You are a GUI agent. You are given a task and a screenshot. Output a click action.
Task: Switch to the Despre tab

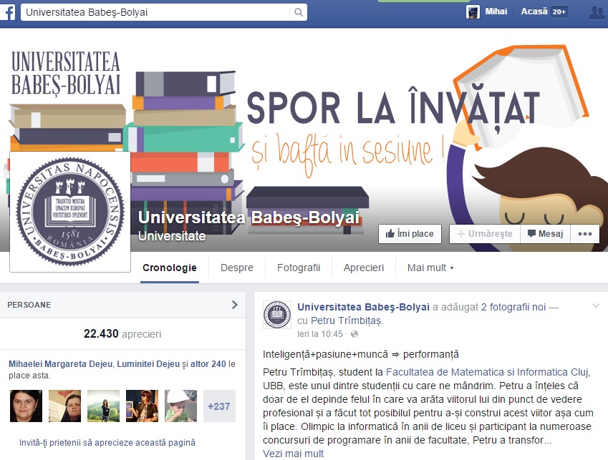tap(236, 268)
